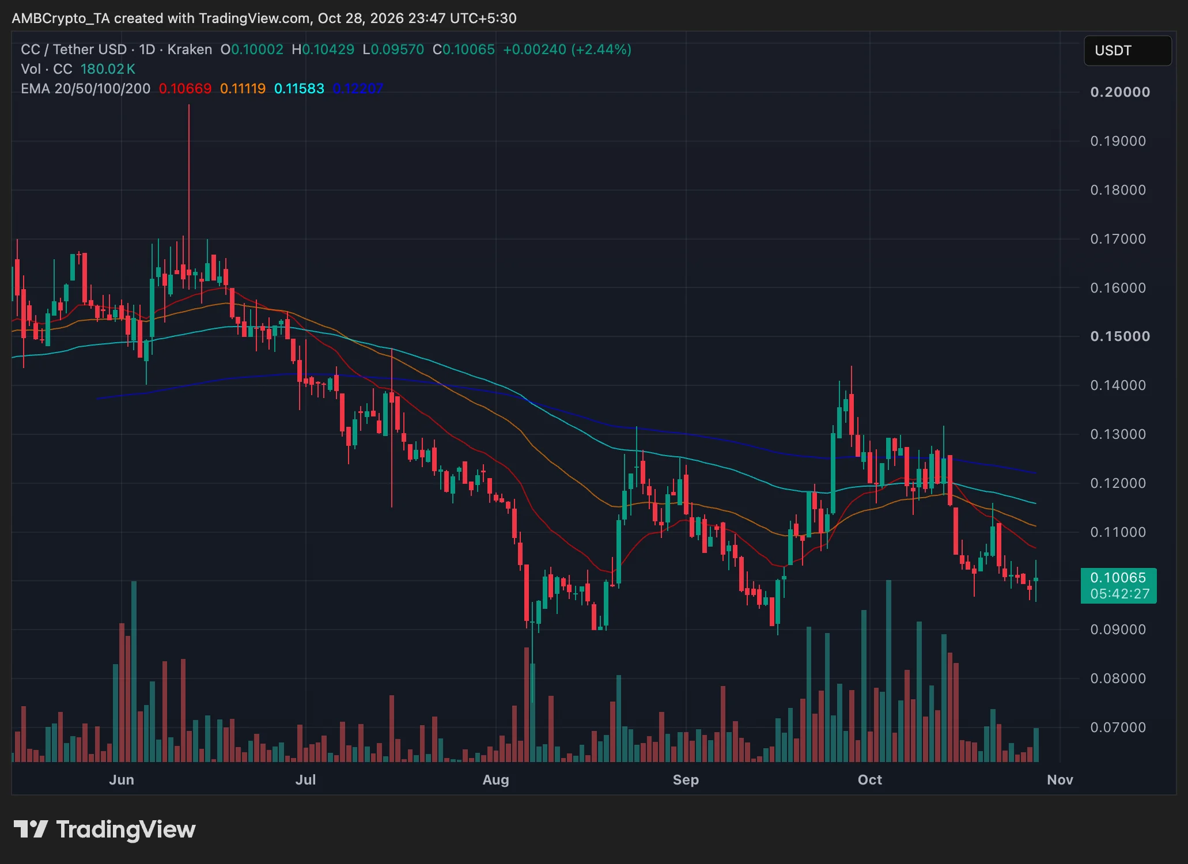
Task: Click the EMA 100 value 0.11583
Action: (300, 89)
